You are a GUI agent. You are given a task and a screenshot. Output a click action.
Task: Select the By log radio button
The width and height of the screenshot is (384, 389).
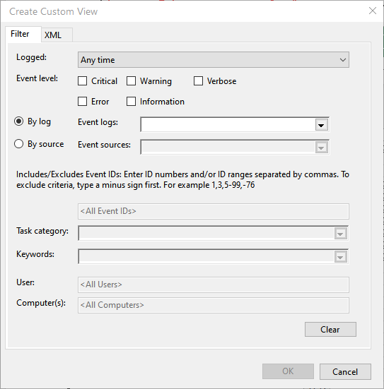point(19,121)
